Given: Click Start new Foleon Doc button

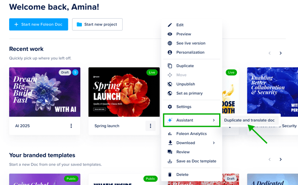Looking at the screenshot, I should click(39, 24).
